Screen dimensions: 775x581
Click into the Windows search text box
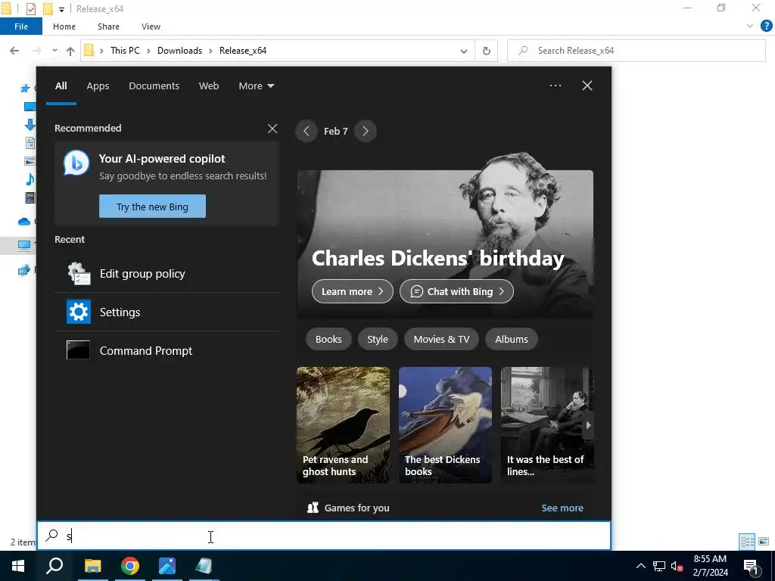click(x=324, y=536)
